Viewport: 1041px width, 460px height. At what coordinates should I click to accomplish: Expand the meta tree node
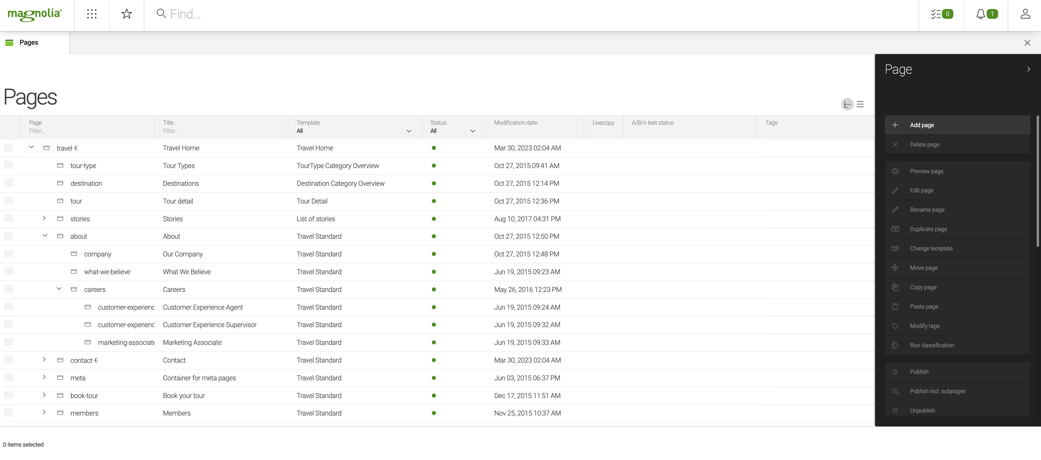tap(44, 377)
